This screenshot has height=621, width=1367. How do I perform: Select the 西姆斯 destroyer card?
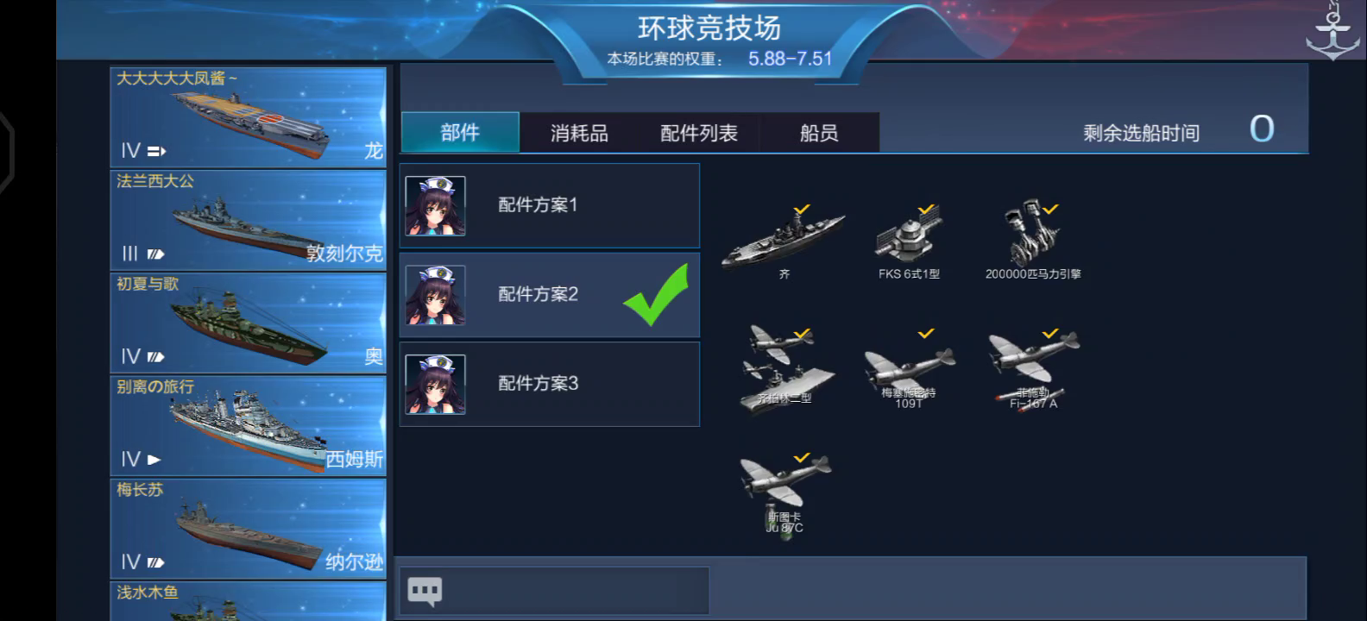point(248,424)
